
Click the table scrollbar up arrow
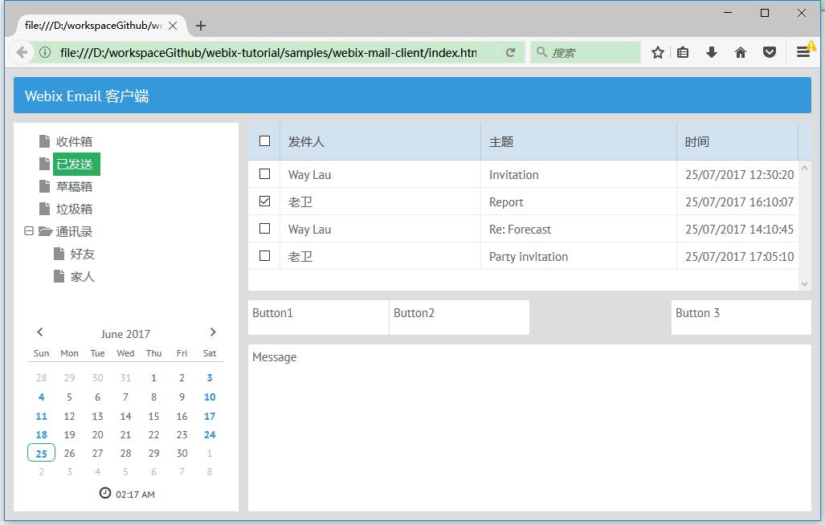804,168
